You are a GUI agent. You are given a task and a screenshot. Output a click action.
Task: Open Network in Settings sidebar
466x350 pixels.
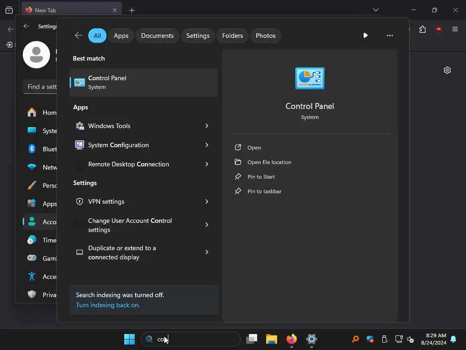pyautogui.click(x=40, y=167)
